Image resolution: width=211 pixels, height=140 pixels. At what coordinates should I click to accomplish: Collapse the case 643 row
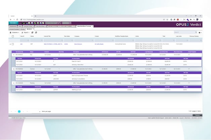10,44
